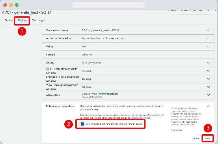Click the Cancel button
Screen dimensions: 218x144
[x=195, y=139]
